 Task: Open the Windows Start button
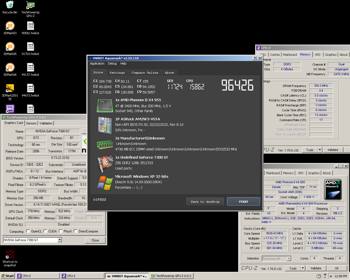click(x=8, y=276)
